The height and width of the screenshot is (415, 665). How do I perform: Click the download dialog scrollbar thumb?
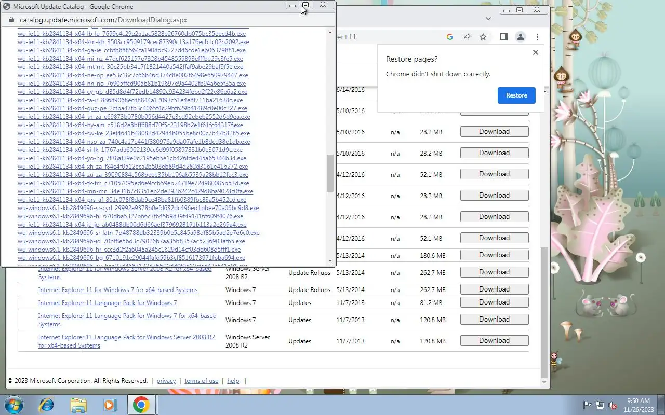330,173
